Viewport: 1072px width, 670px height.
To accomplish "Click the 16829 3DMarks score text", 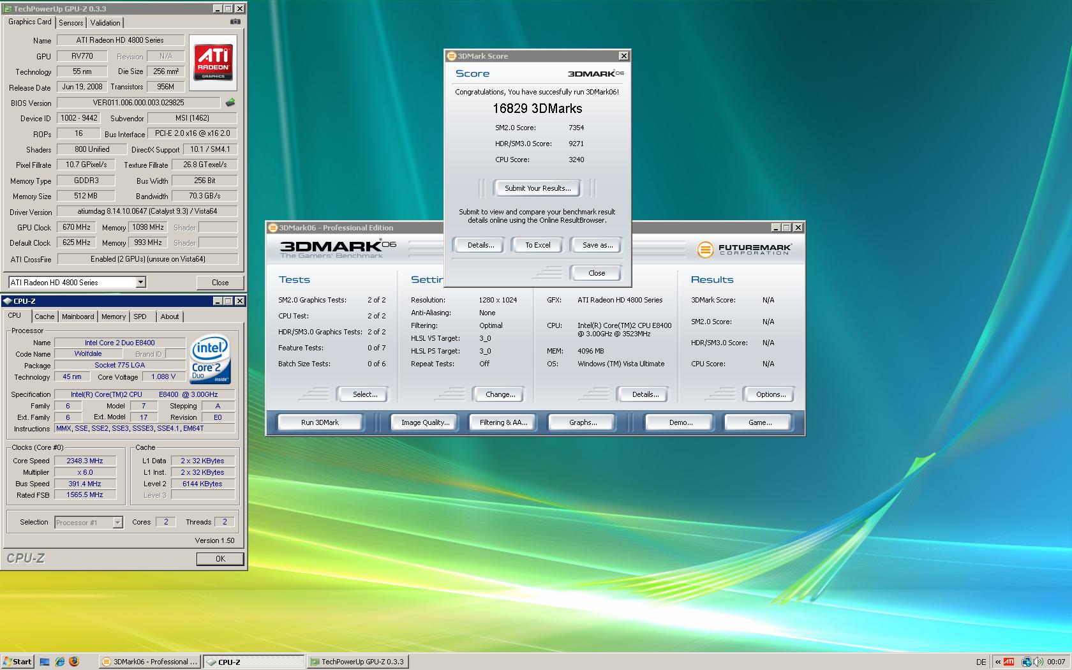I will click(x=537, y=108).
